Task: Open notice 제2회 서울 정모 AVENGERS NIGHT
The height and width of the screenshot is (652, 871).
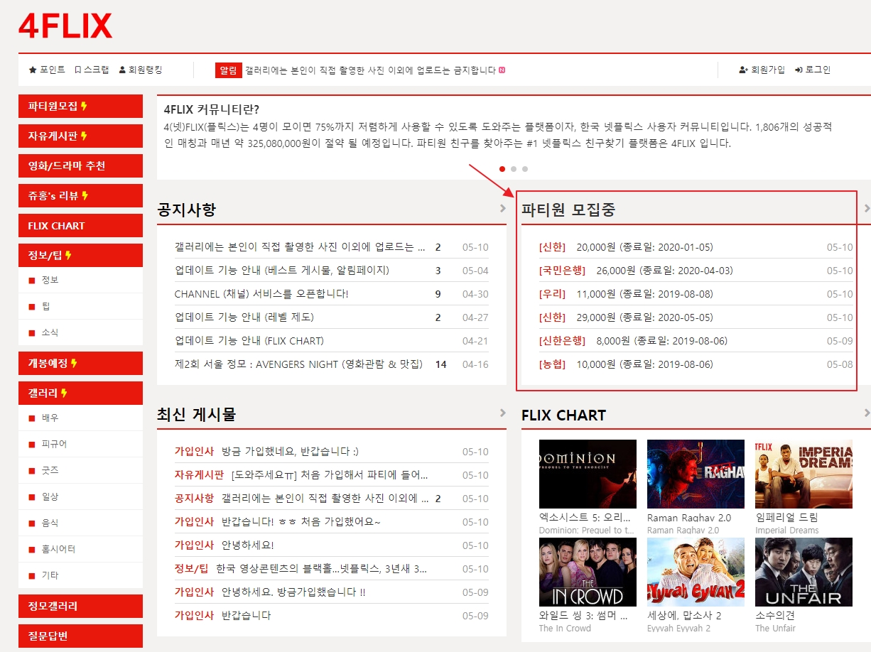Action: [298, 364]
